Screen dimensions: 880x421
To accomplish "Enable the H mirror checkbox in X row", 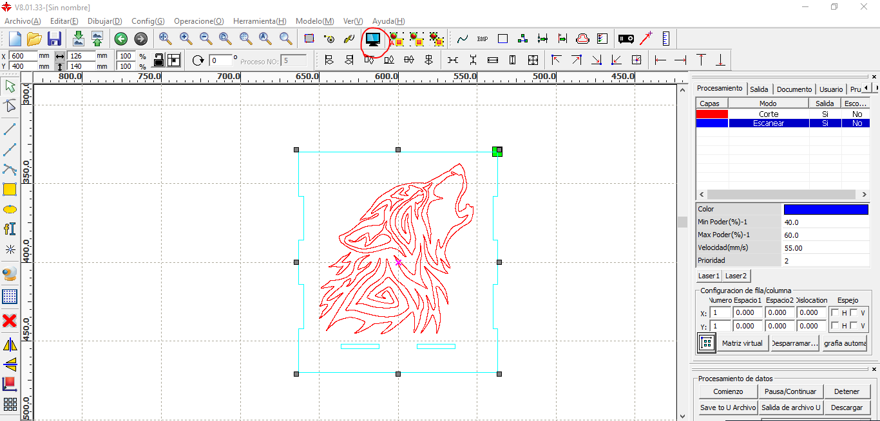I will (835, 313).
